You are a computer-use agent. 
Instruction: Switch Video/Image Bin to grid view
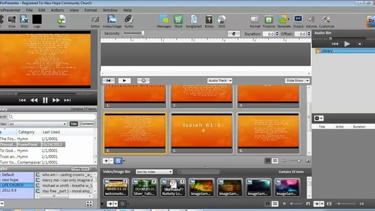[268, 204]
